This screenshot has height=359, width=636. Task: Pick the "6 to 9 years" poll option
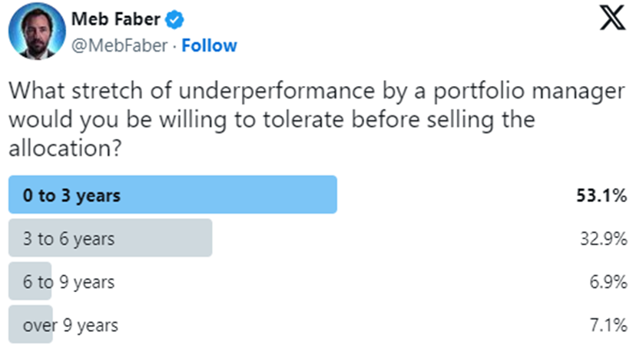click(68, 282)
